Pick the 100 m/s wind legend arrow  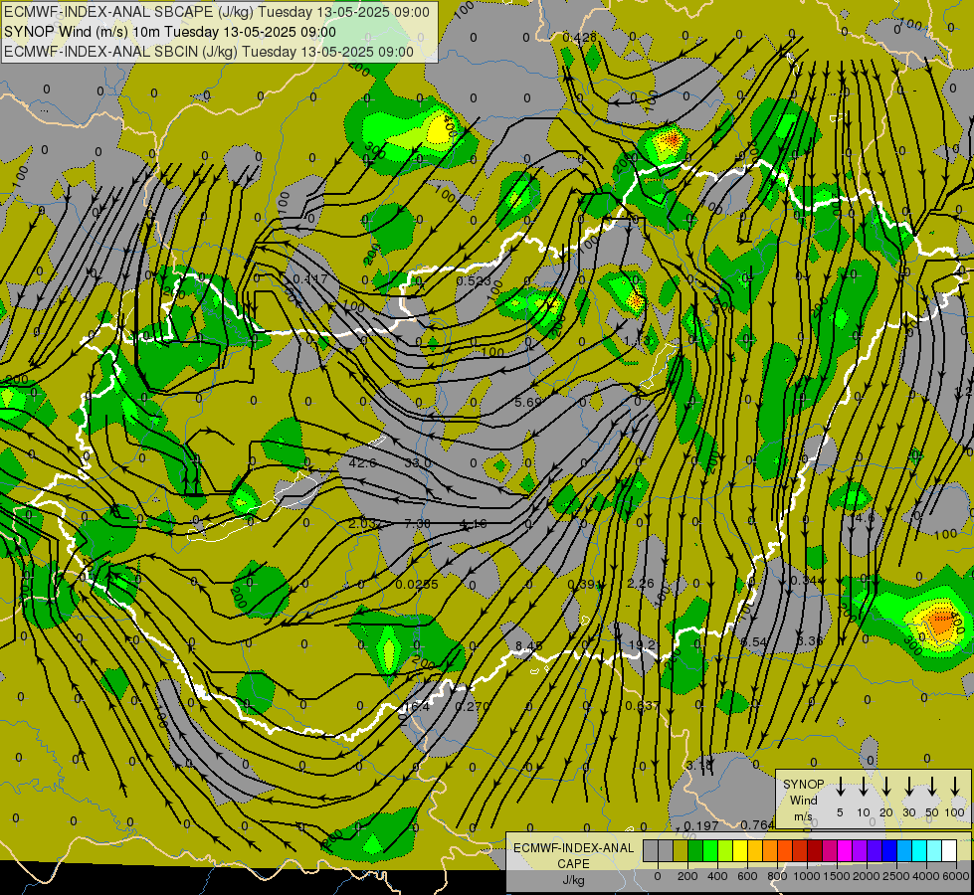[955, 787]
